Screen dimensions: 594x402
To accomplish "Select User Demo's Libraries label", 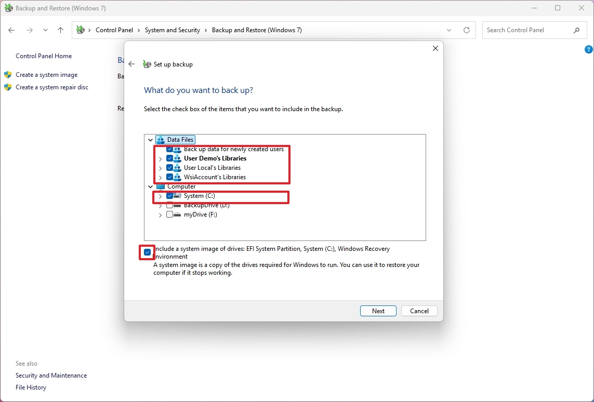I will (x=215, y=158).
